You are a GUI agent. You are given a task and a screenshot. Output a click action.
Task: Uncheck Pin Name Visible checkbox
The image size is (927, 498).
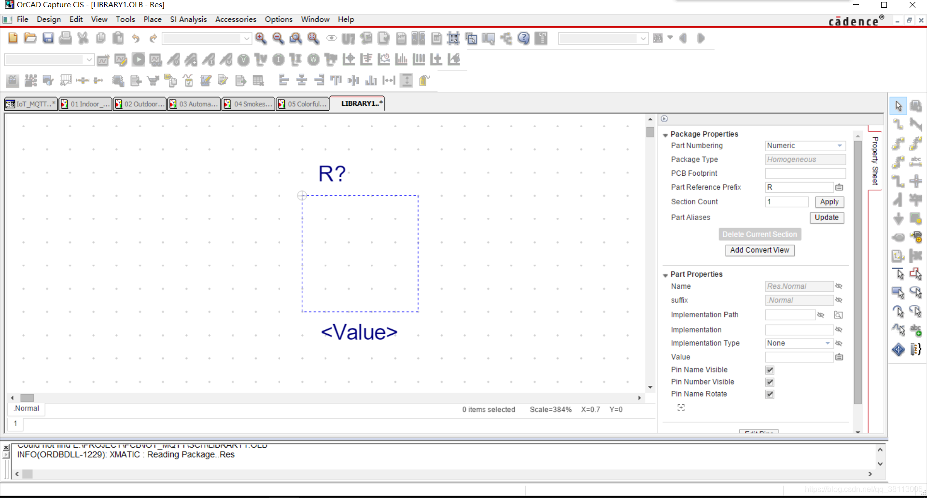click(x=770, y=370)
